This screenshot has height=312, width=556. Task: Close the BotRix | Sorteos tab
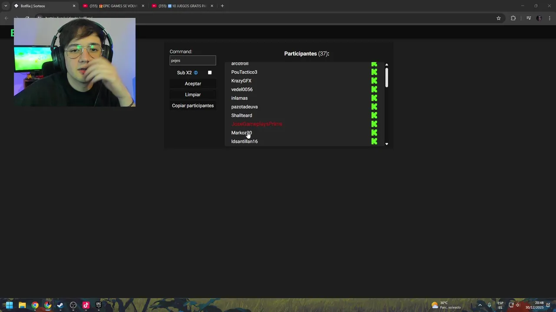coord(74,6)
